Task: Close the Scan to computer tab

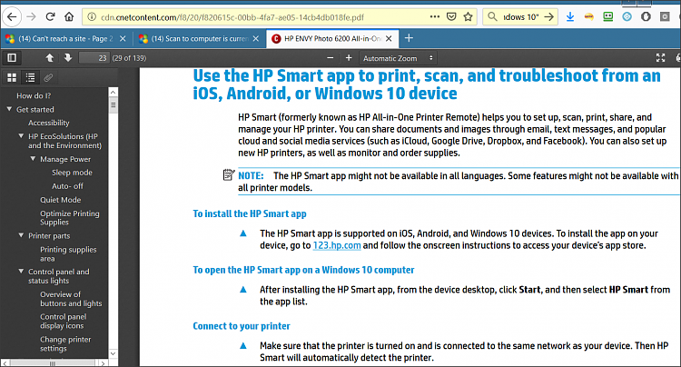Action: (256, 39)
